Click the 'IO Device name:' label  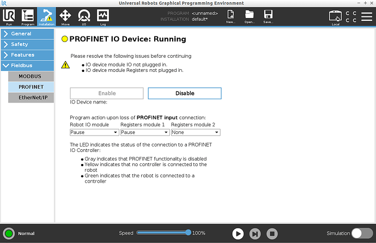88,102
